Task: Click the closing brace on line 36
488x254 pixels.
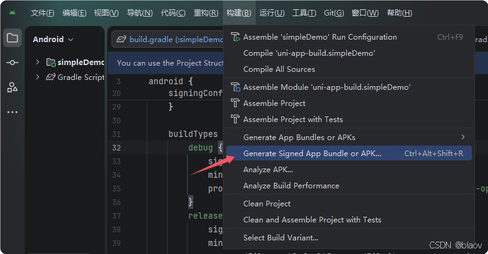Action: 191,202
